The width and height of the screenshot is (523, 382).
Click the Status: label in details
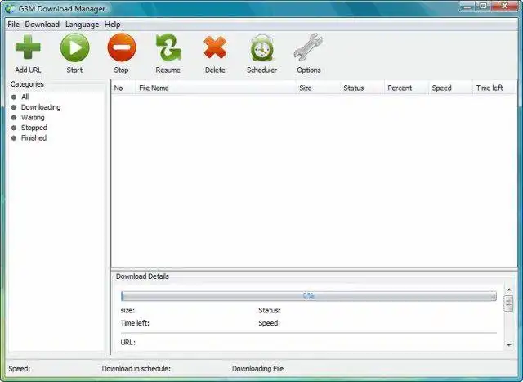pos(270,311)
